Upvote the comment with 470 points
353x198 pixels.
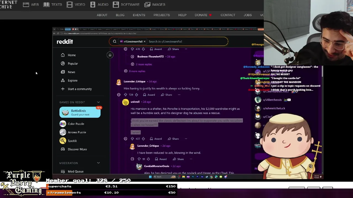tap(132, 49)
